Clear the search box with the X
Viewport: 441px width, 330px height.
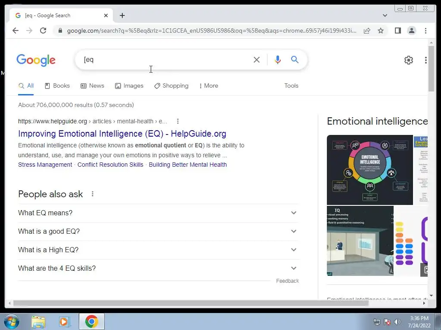(x=257, y=60)
